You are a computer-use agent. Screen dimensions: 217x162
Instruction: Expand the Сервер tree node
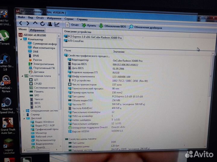point(24,115)
